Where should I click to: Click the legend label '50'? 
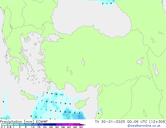pos(81,127)
